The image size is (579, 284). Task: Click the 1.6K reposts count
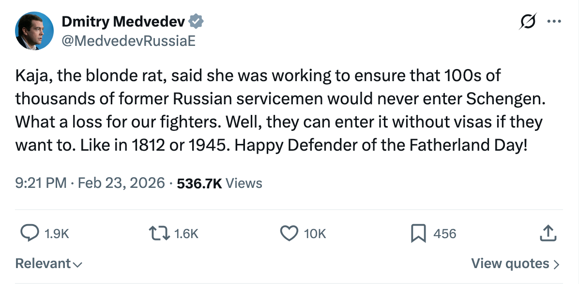coord(186,234)
